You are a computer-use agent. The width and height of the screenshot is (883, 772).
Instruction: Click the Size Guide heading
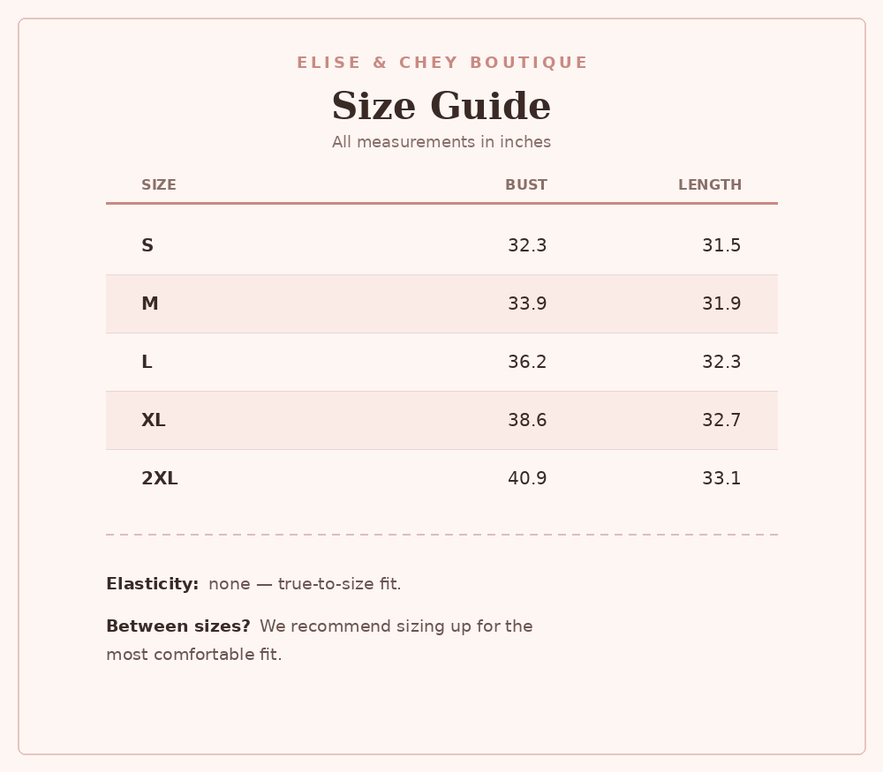(x=441, y=106)
